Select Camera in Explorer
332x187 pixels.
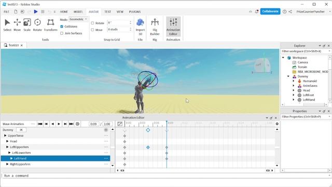pos(303,62)
